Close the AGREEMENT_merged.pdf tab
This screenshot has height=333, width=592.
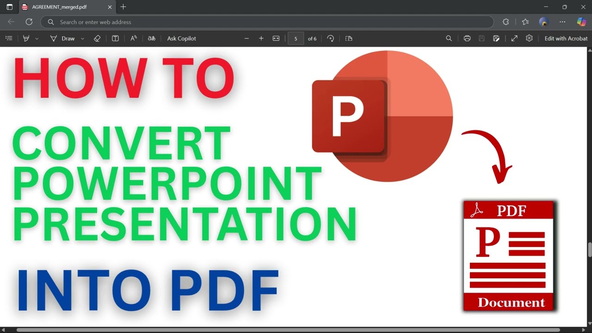(110, 7)
